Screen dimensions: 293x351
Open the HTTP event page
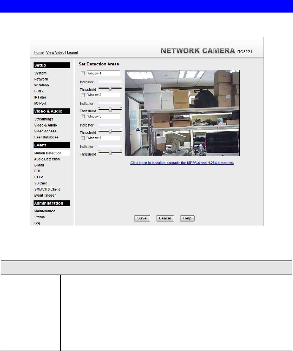click(x=38, y=177)
